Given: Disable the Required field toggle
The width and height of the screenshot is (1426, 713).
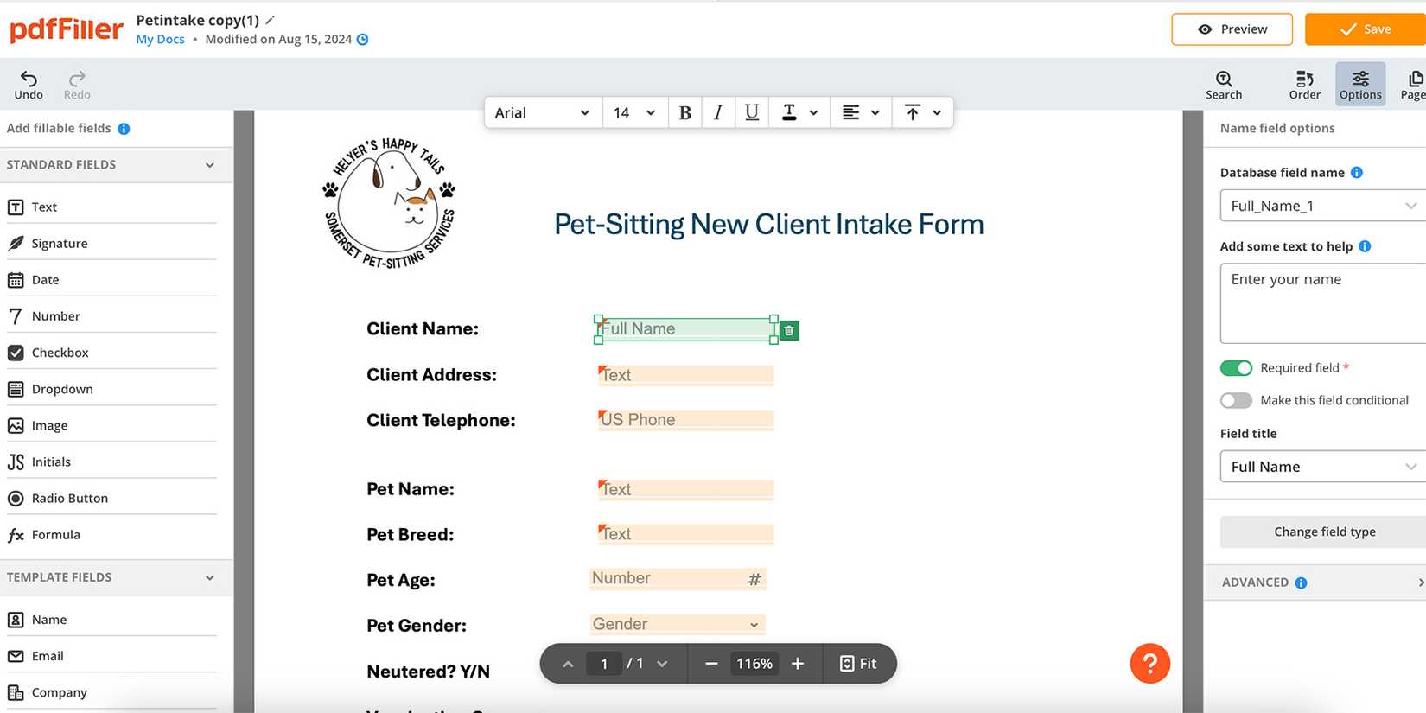Looking at the screenshot, I should 1236,368.
